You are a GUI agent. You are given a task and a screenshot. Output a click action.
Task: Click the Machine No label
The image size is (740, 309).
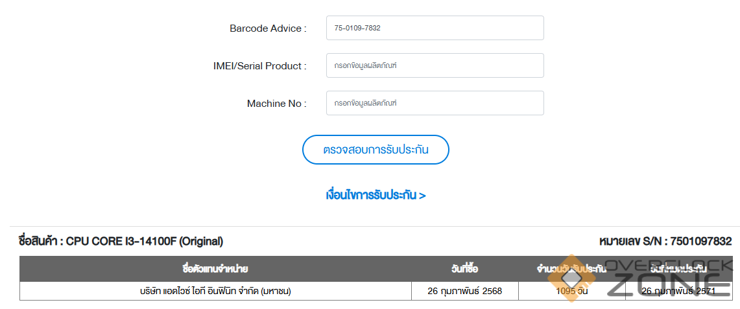pyautogui.click(x=276, y=104)
